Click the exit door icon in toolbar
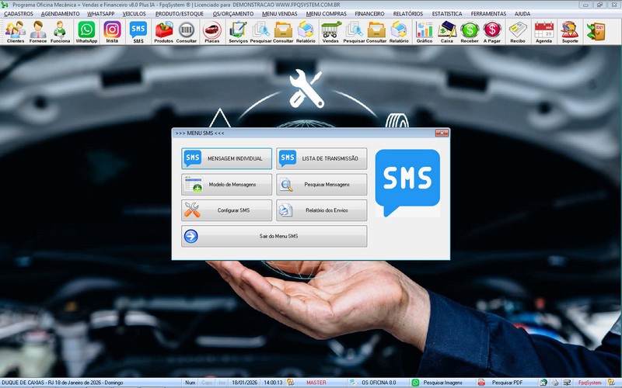Viewport: 622px width, 388px height. pos(596,31)
